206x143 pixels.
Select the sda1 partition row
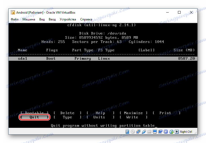tap(103, 59)
